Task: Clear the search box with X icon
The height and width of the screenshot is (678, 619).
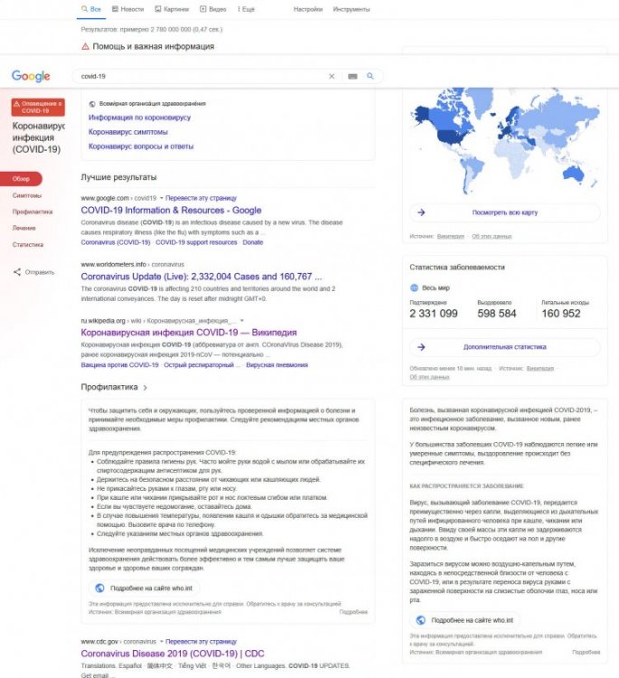Action: pyautogui.click(x=332, y=76)
